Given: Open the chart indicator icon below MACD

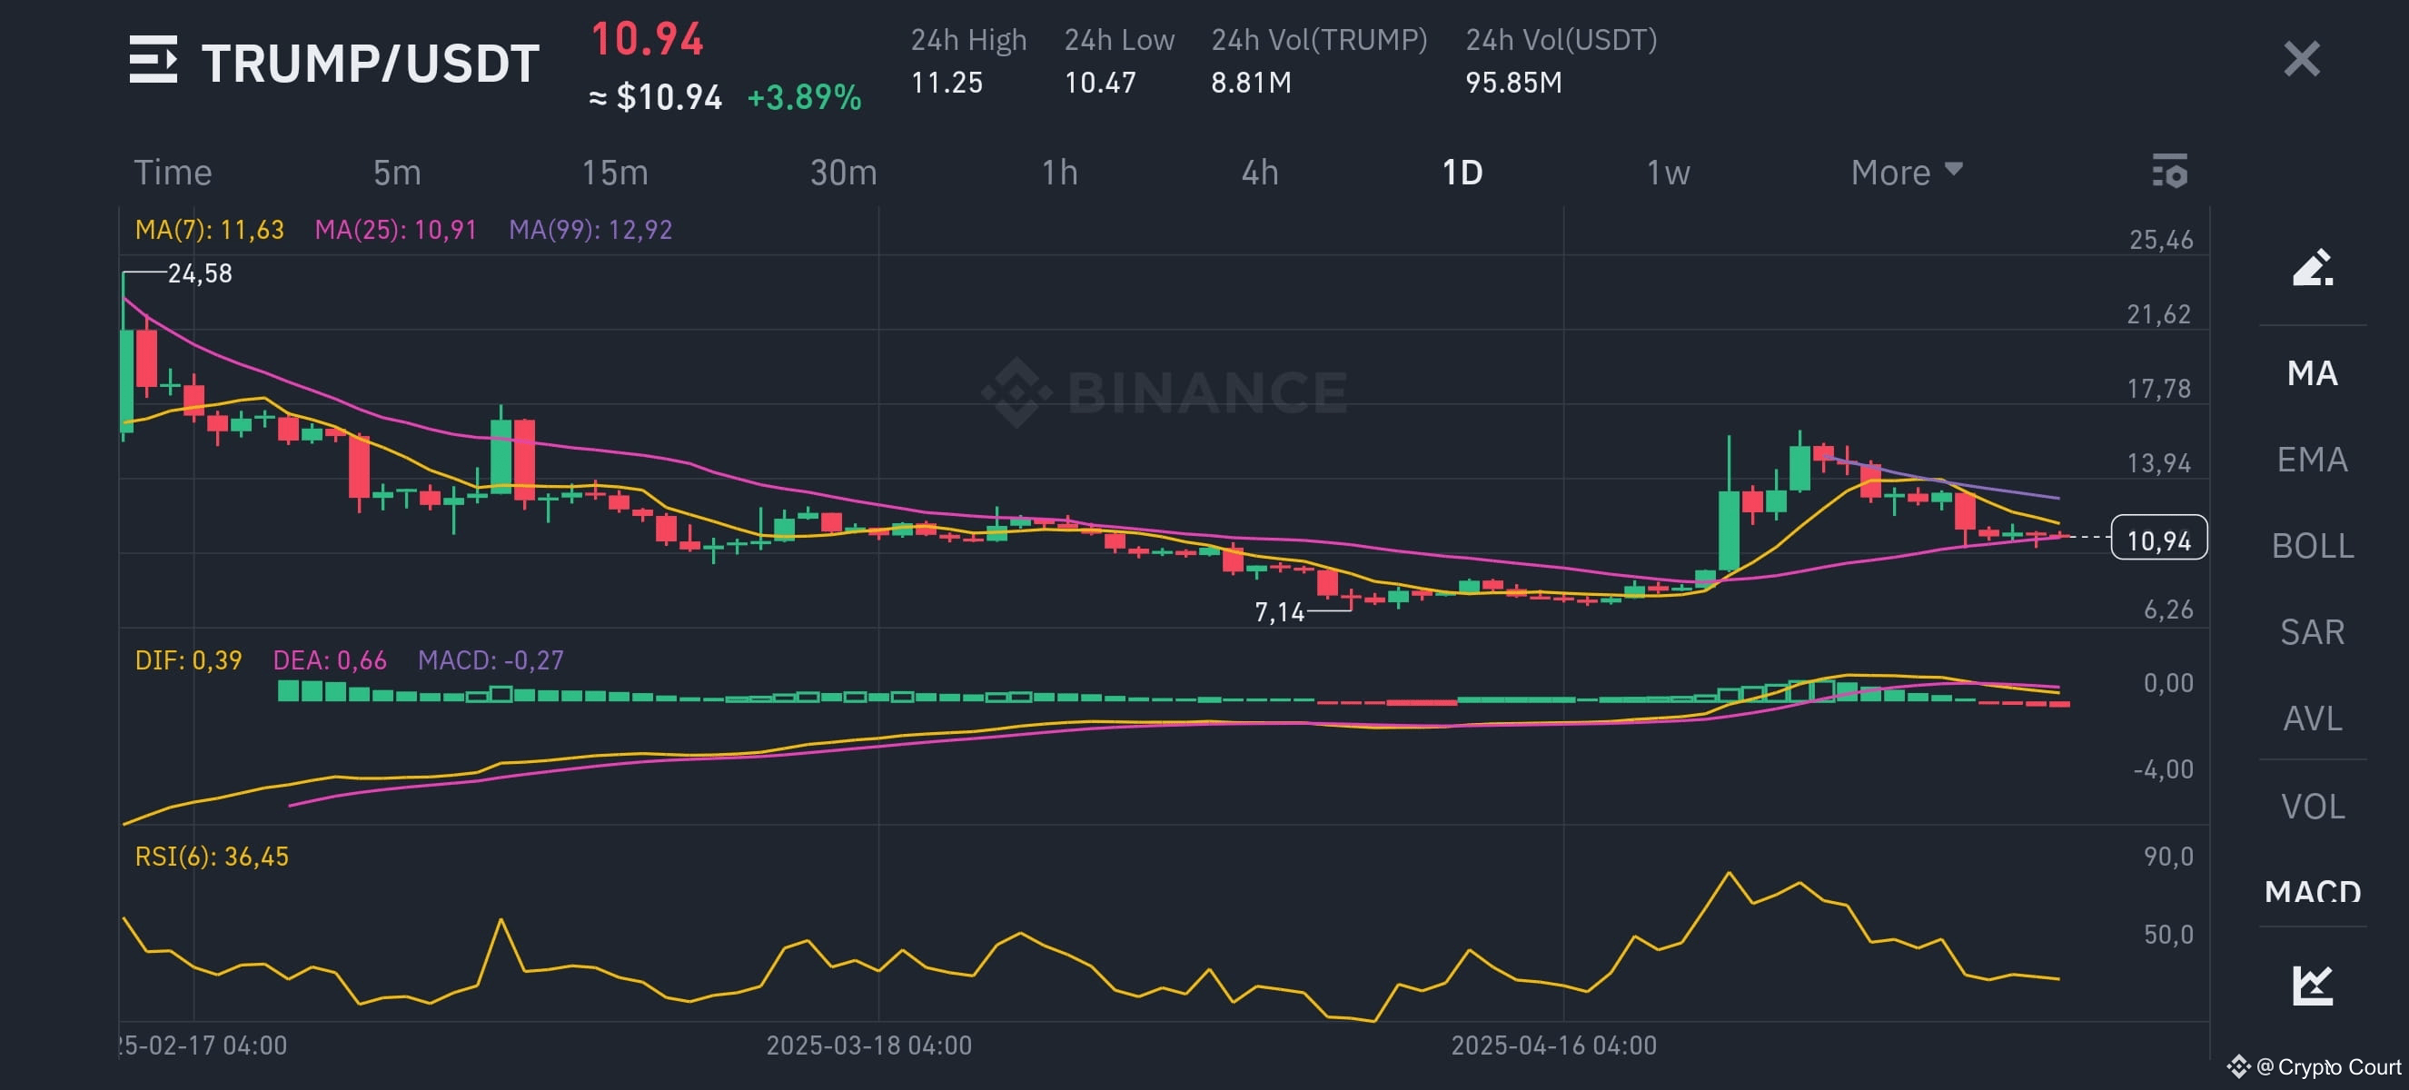Looking at the screenshot, I should [x=2312, y=986].
